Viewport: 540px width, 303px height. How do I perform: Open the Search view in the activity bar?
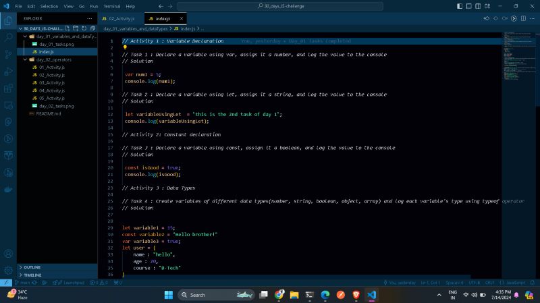(x=8, y=37)
